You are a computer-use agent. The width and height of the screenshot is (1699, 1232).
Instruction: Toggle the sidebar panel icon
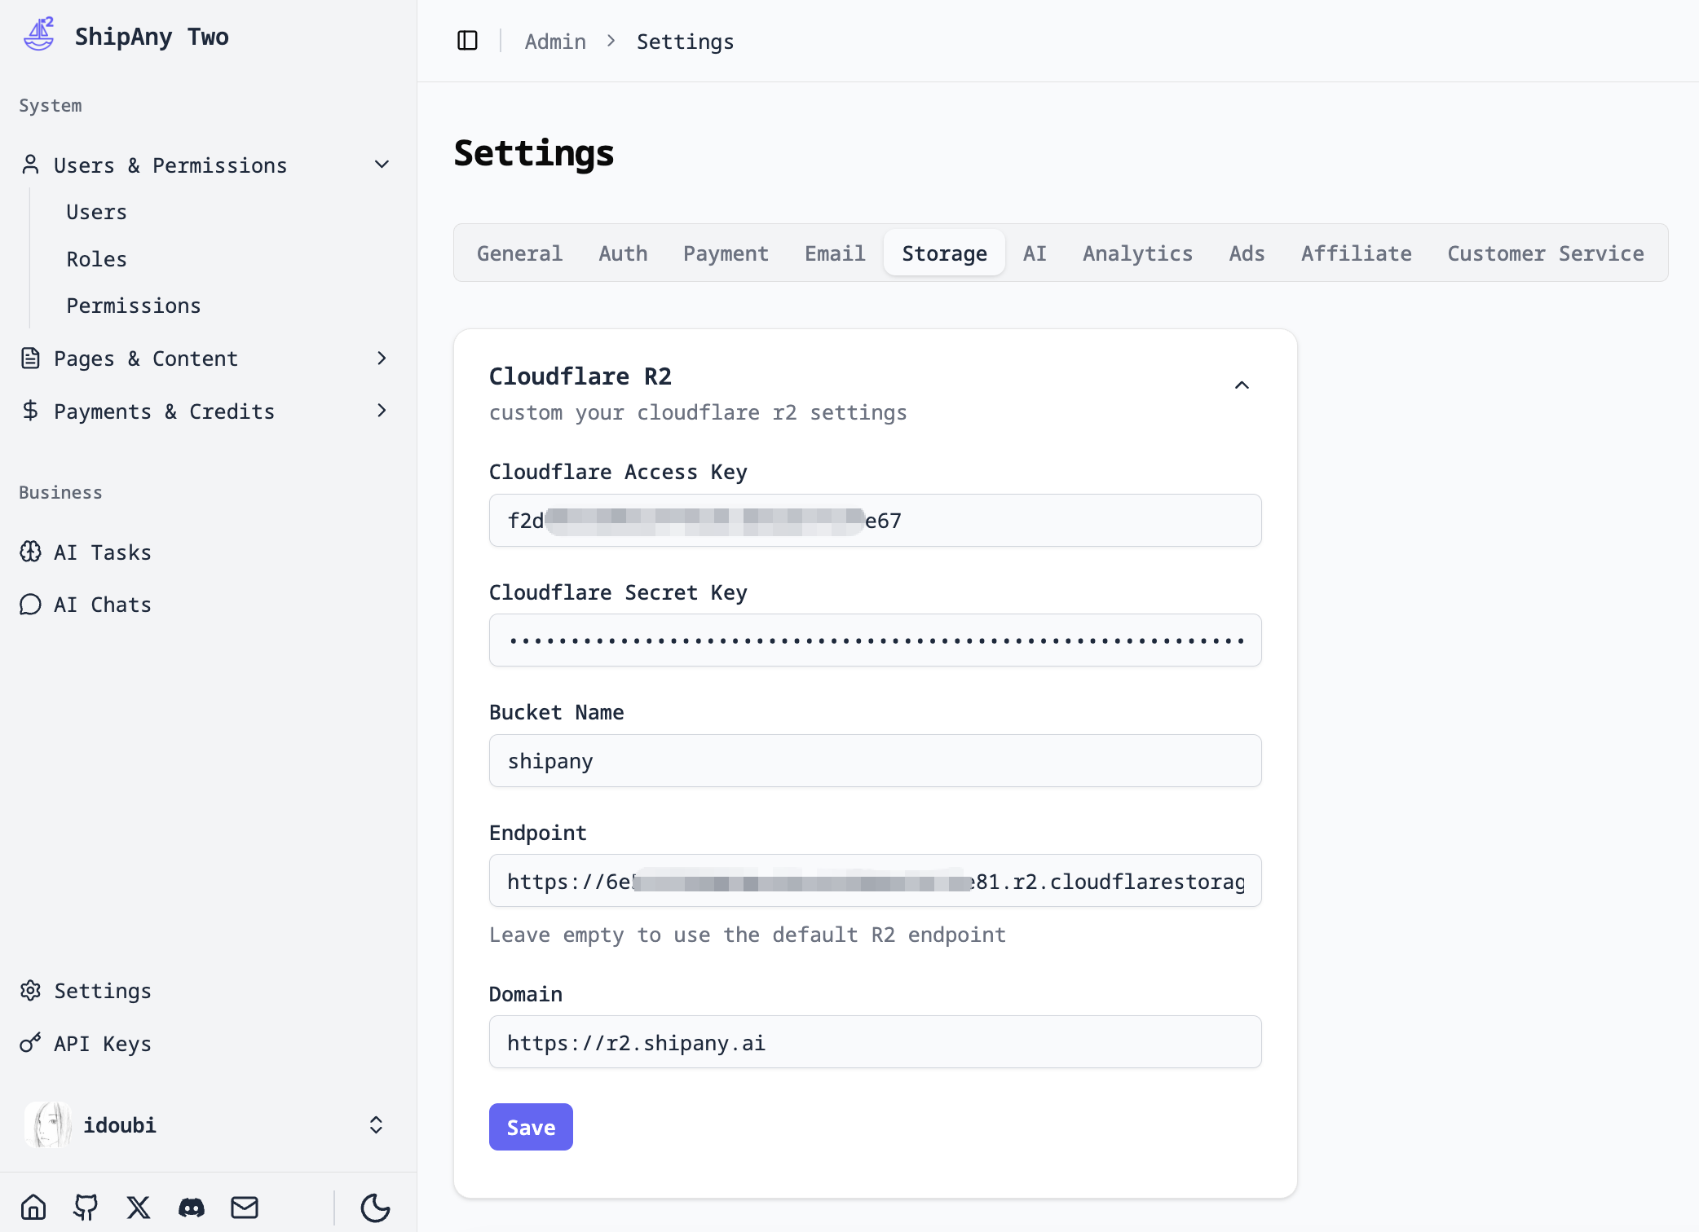tap(467, 41)
